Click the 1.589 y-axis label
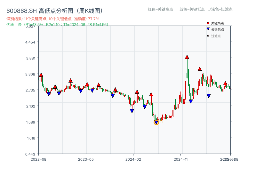256x192 pixels. (30, 122)
